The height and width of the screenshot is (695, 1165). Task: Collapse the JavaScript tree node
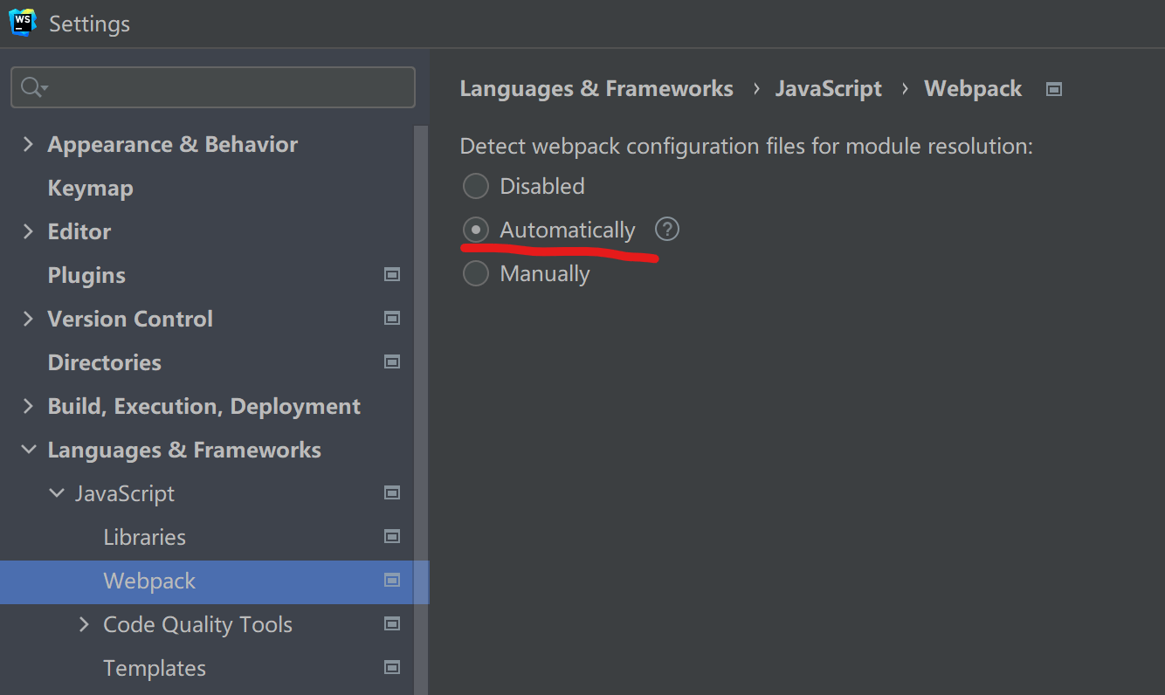click(57, 492)
